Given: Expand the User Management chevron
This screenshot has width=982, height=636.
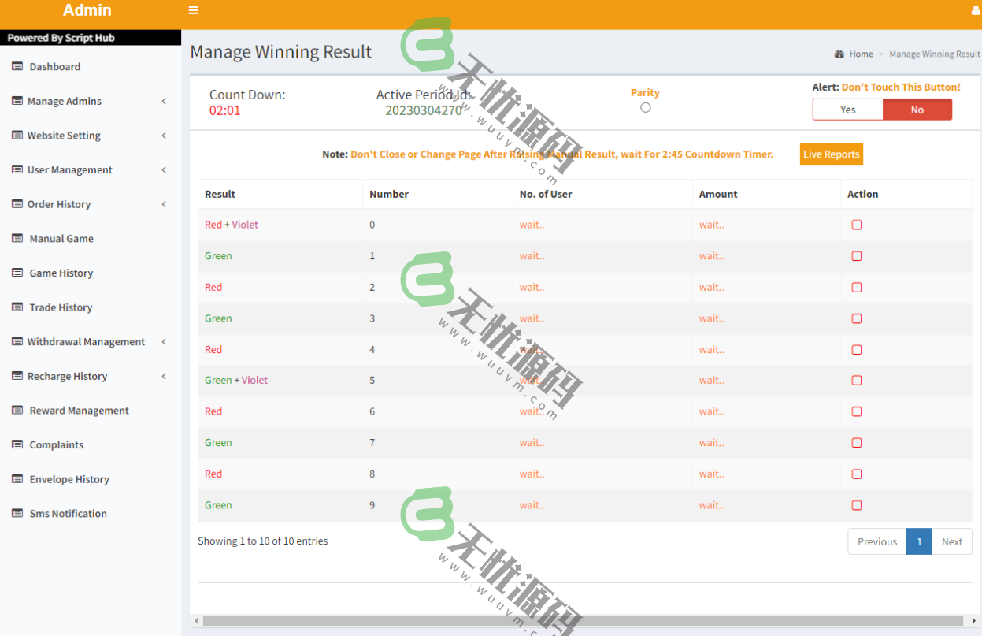Looking at the screenshot, I should [x=164, y=169].
